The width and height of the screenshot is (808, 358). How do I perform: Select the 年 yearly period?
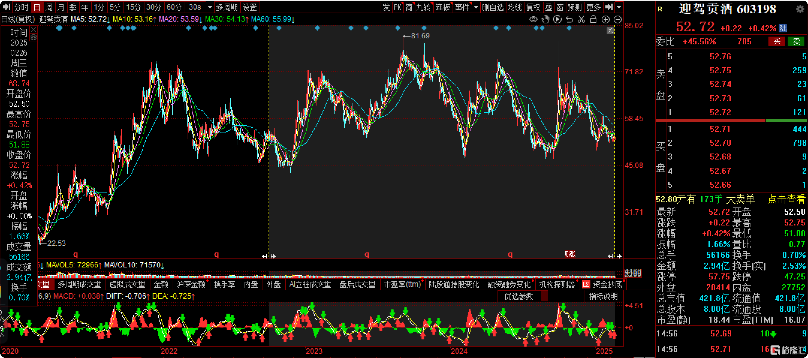click(x=85, y=7)
